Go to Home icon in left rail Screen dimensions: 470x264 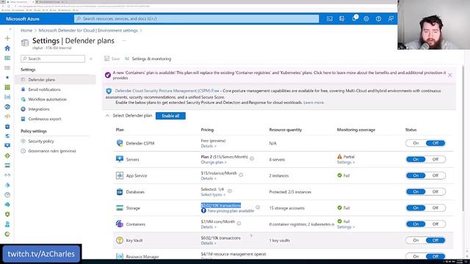[x=7, y=48]
